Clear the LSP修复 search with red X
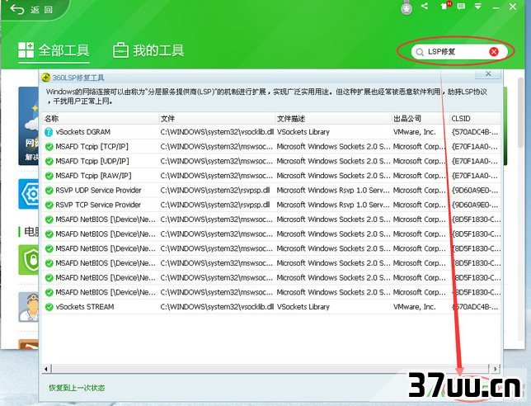This screenshot has height=406, width=531. [494, 51]
